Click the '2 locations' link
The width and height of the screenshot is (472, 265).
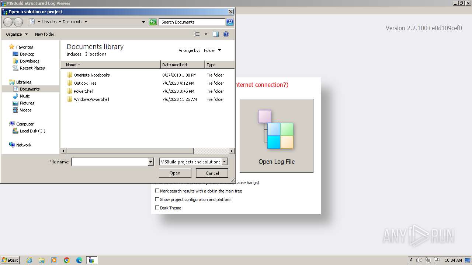(96, 54)
